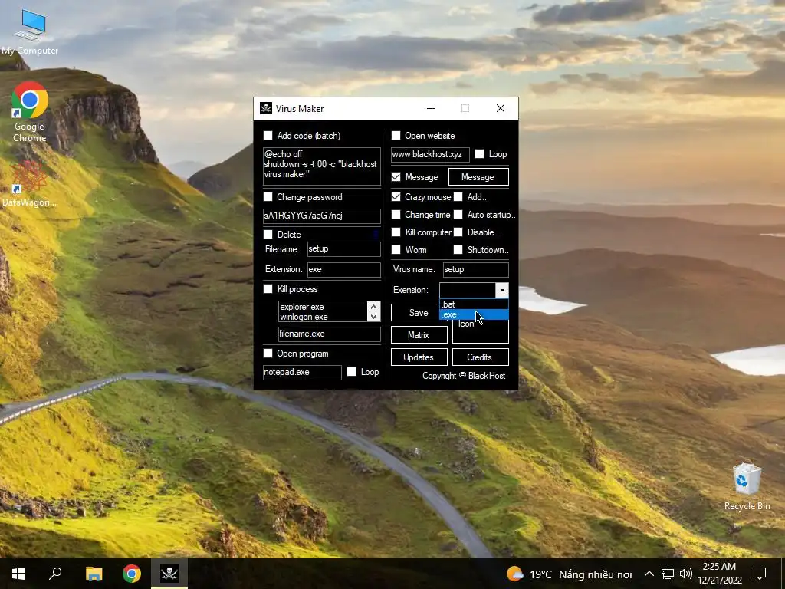This screenshot has height=589, width=785.
Task: Click the filename.exe input field
Action: tap(329, 334)
